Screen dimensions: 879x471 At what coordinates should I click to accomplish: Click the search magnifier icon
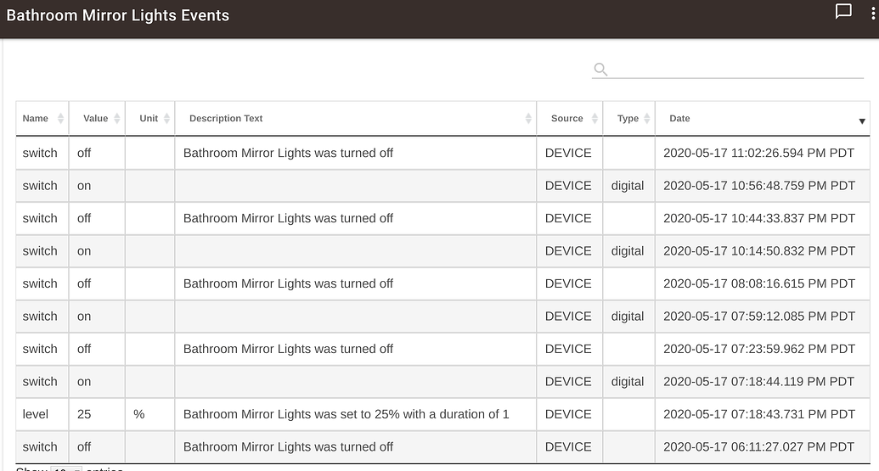(600, 70)
